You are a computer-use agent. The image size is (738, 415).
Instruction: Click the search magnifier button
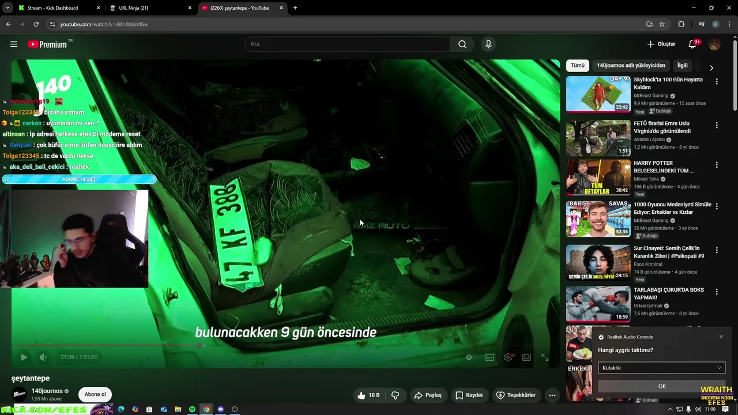click(462, 44)
